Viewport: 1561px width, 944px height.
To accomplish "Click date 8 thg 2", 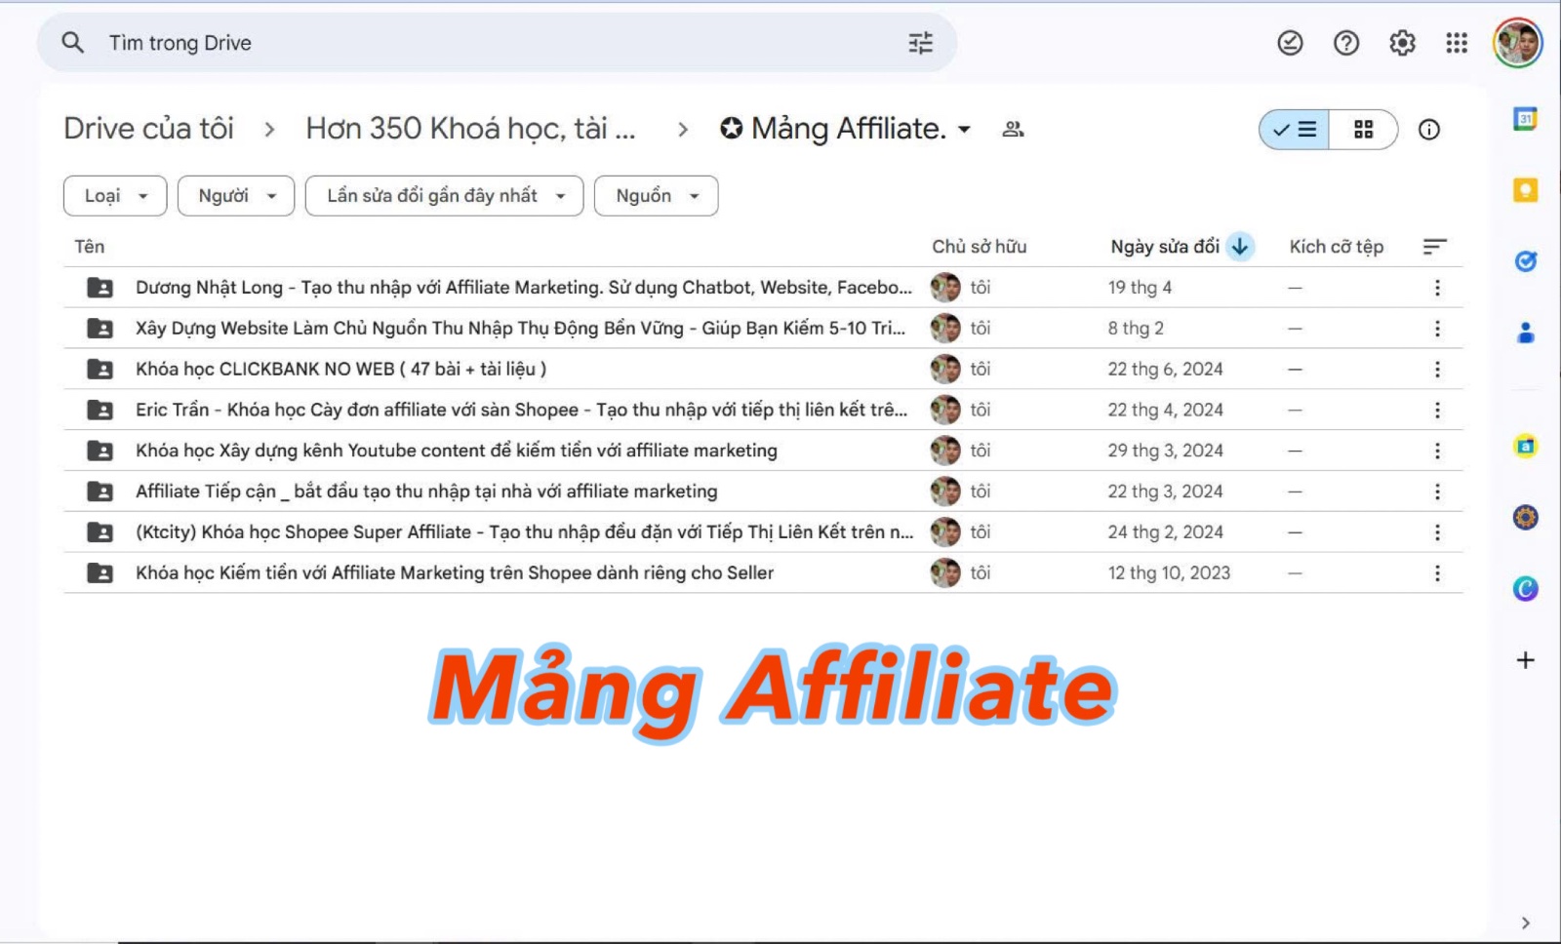I will [x=1136, y=329].
